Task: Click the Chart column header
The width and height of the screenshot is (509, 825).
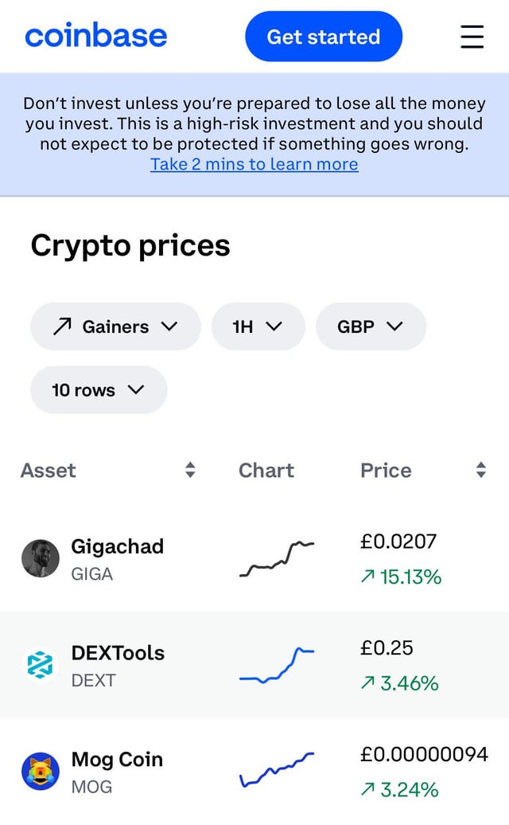Action: tap(266, 470)
